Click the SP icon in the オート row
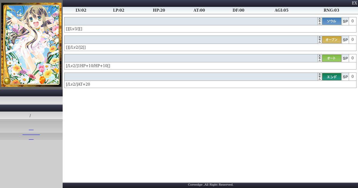The width and height of the screenshot is (358, 188). (x=345, y=58)
